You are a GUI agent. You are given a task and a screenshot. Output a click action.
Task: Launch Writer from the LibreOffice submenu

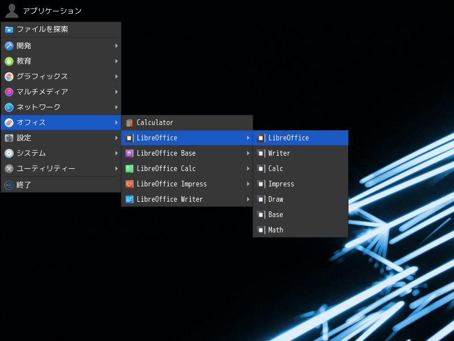tap(301, 153)
